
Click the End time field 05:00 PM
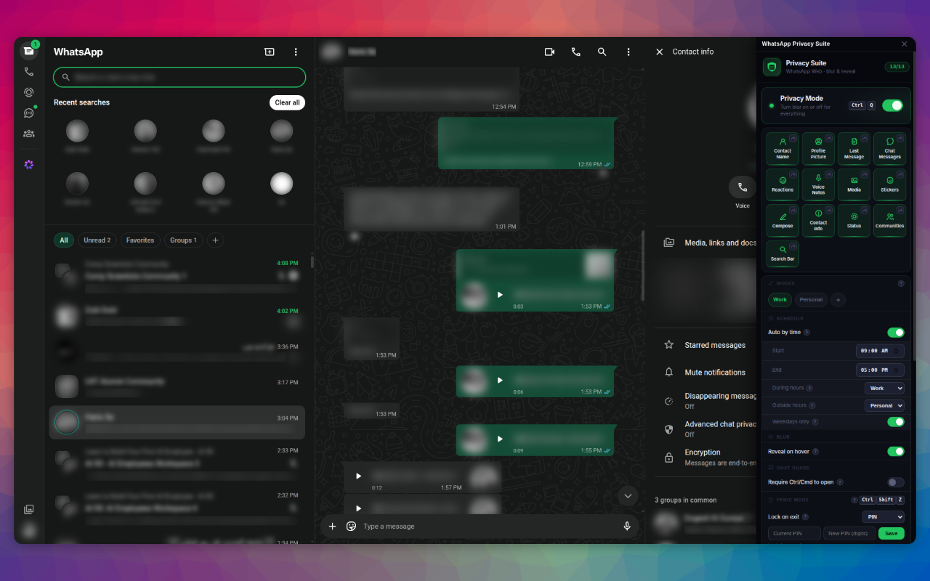pos(880,370)
